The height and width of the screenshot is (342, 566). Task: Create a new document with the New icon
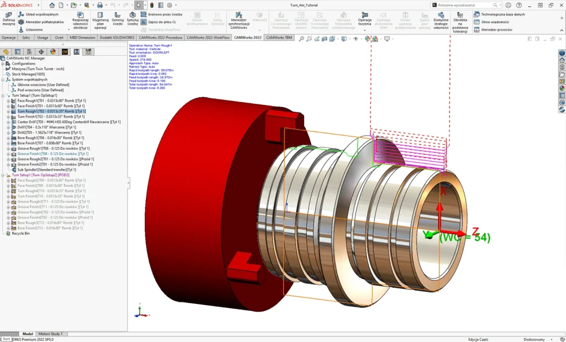point(61,5)
